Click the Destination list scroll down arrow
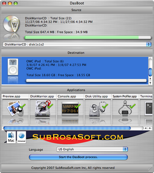Image resolution: width=154 pixels, height=173 pixels. [x=150, y=83]
